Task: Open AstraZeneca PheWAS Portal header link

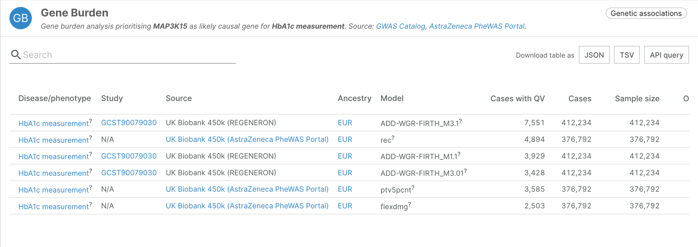Action: click(477, 26)
